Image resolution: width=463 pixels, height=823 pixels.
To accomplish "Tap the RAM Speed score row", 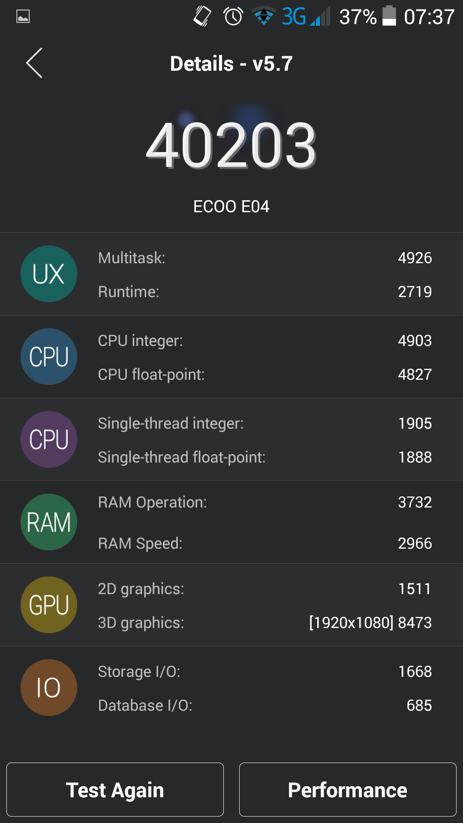I will click(265, 544).
